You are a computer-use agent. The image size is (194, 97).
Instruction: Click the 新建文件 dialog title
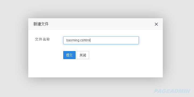click(41, 24)
